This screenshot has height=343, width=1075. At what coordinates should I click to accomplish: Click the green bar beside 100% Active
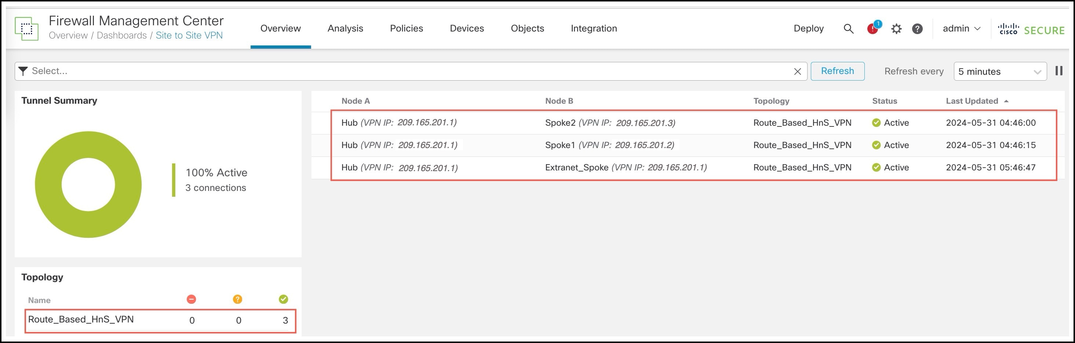pyautogui.click(x=174, y=180)
